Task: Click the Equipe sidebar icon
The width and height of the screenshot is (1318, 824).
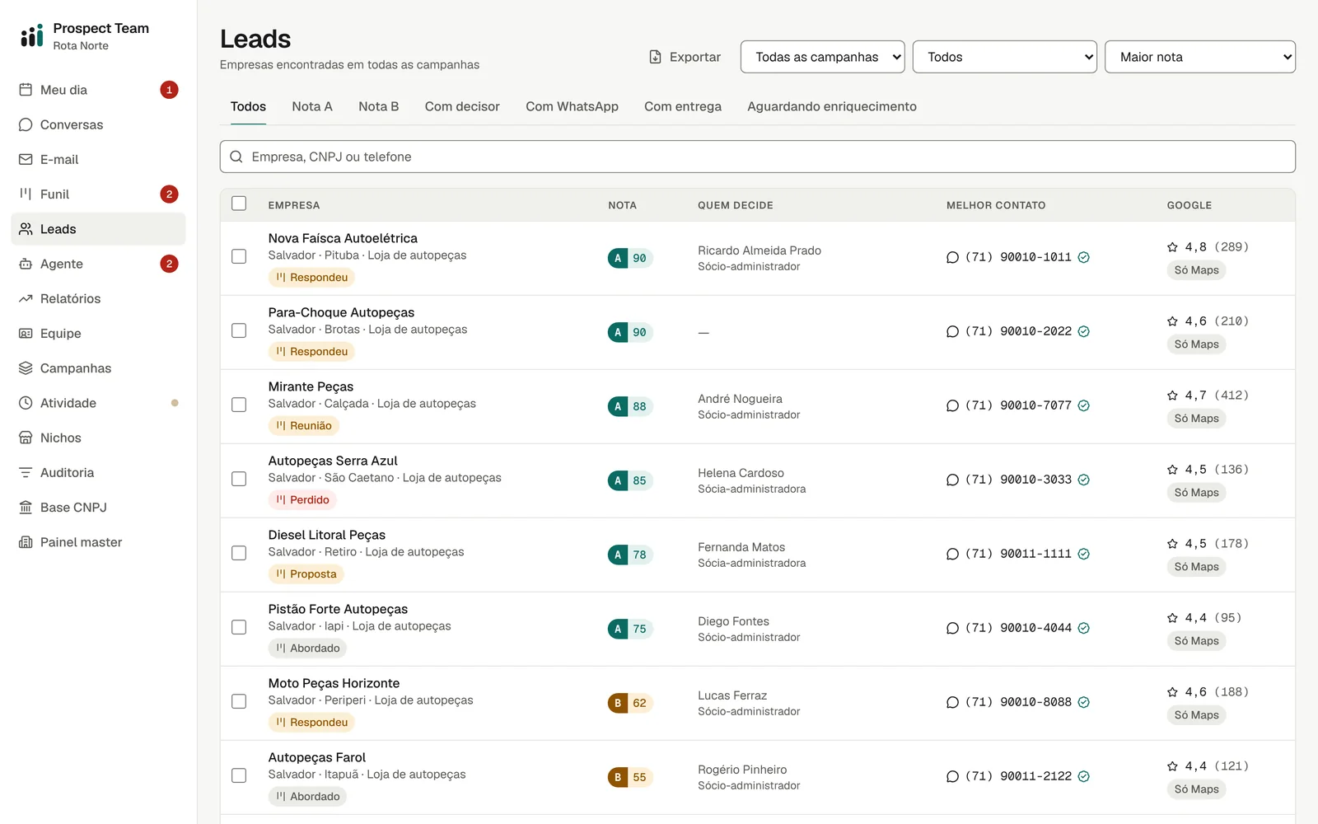Action: click(x=26, y=333)
